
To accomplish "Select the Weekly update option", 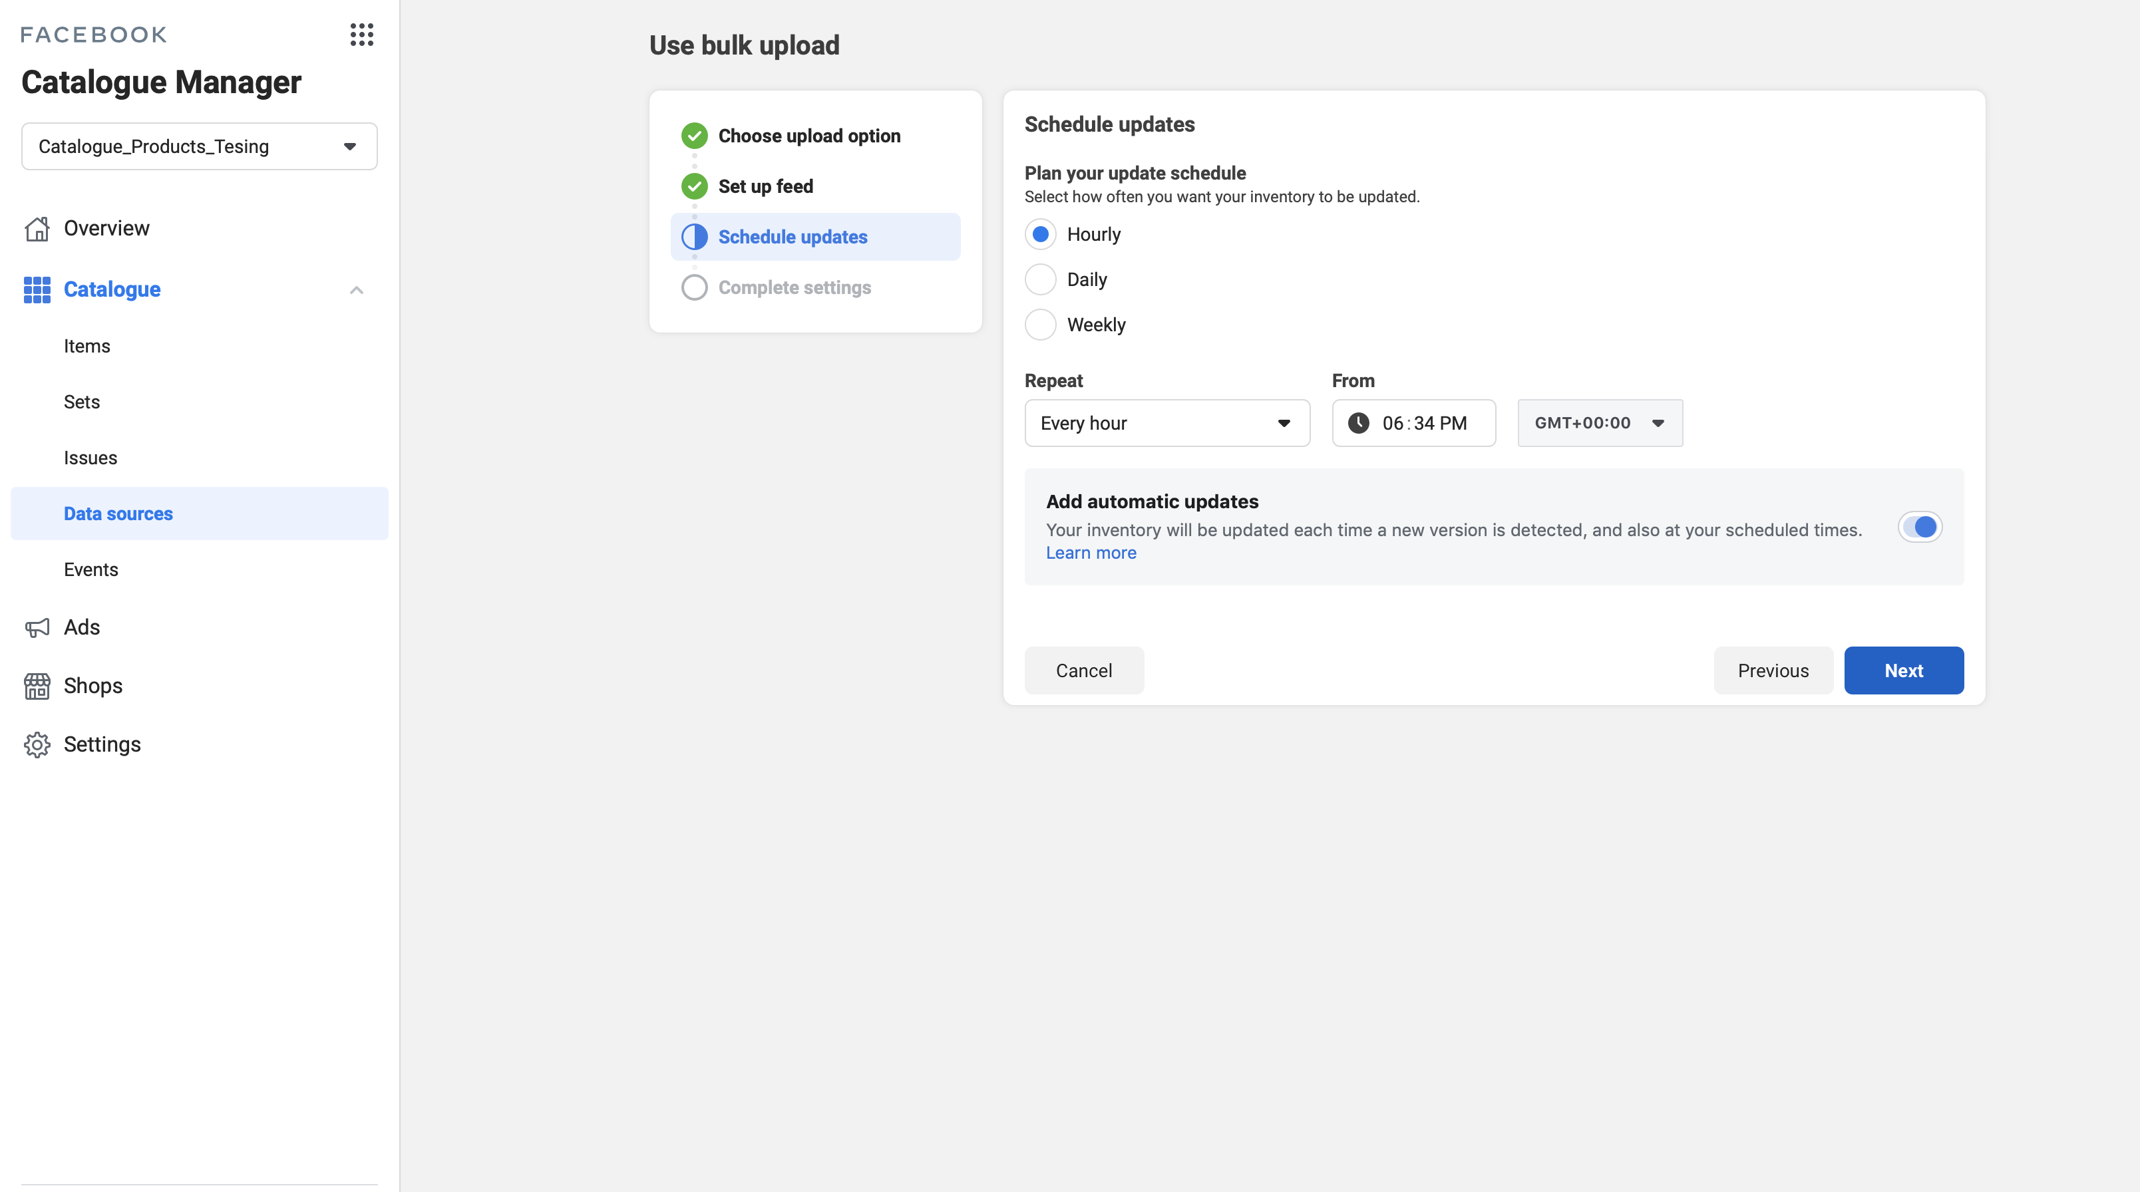I will click(x=1040, y=325).
